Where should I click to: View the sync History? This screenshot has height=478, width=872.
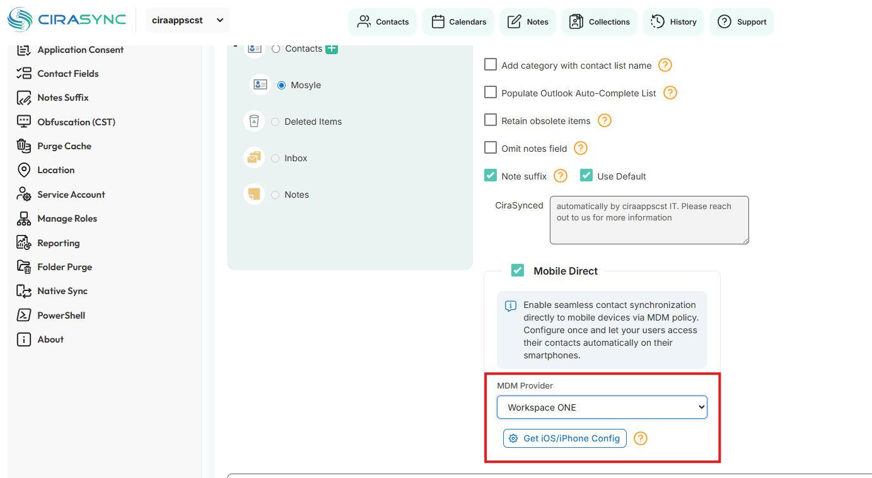click(x=673, y=21)
